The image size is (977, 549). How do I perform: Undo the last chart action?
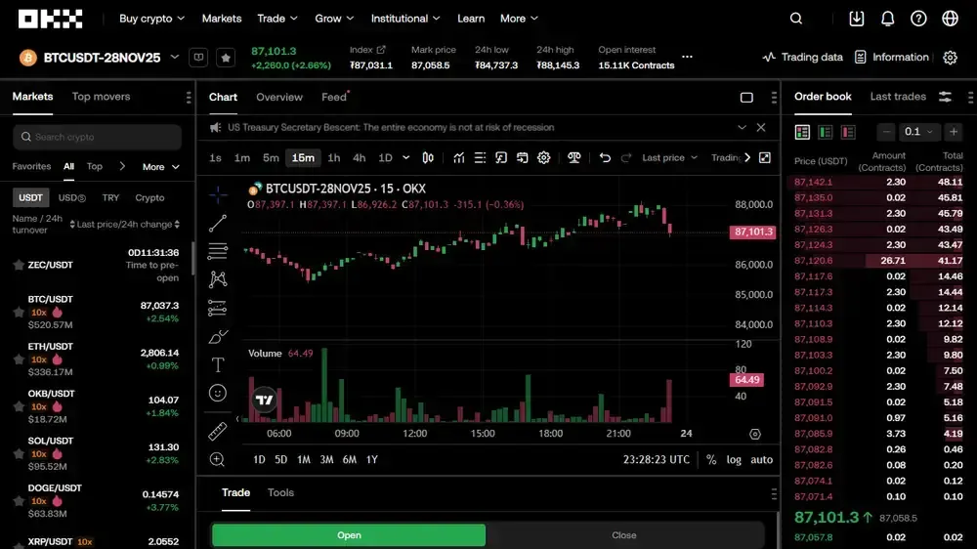click(x=605, y=157)
